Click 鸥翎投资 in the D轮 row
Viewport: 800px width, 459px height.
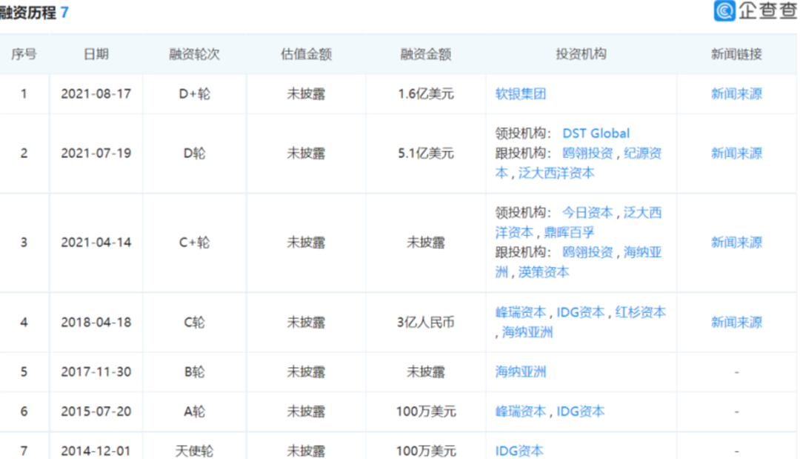[x=587, y=153]
